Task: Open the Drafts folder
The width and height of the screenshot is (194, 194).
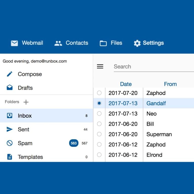Action: (x=46, y=88)
